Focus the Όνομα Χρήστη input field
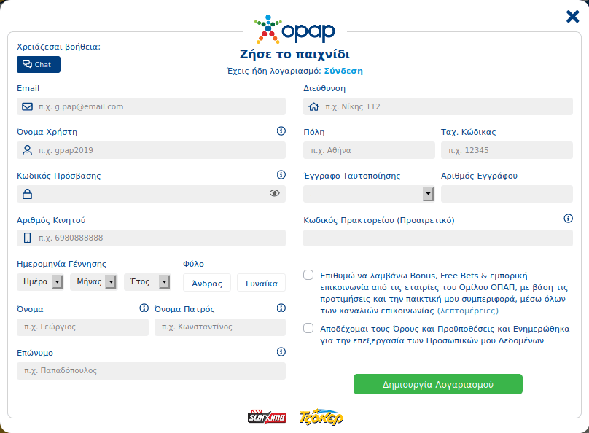The width and height of the screenshot is (589, 433). click(151, 150)
